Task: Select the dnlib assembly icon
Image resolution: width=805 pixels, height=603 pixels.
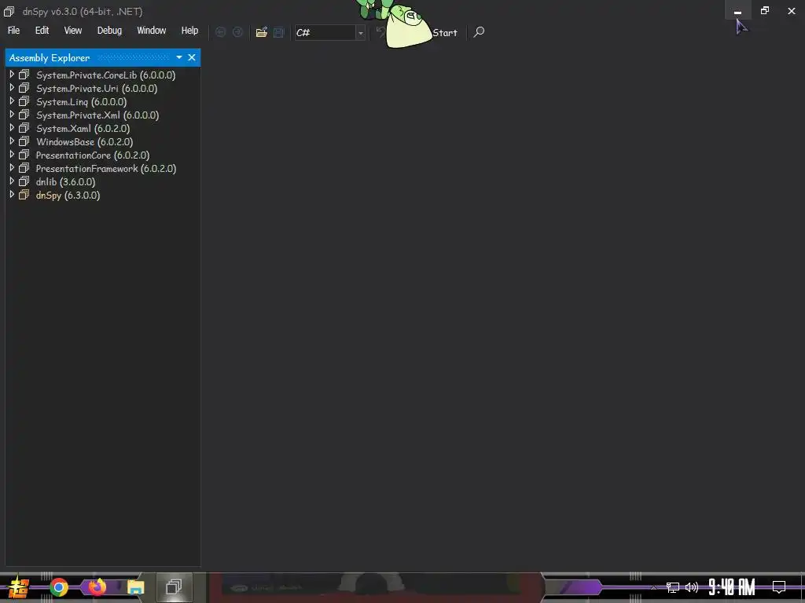Action: point(24,181)
